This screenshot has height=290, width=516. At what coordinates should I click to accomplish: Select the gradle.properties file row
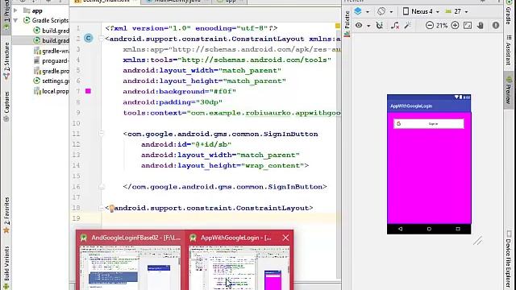52,71
